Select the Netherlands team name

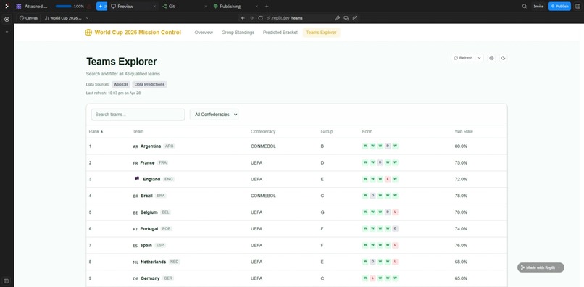(x=153, y=262)
